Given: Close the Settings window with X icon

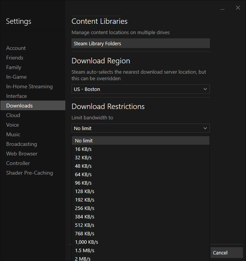Looking at the screenshot, I should coord(238,8).
